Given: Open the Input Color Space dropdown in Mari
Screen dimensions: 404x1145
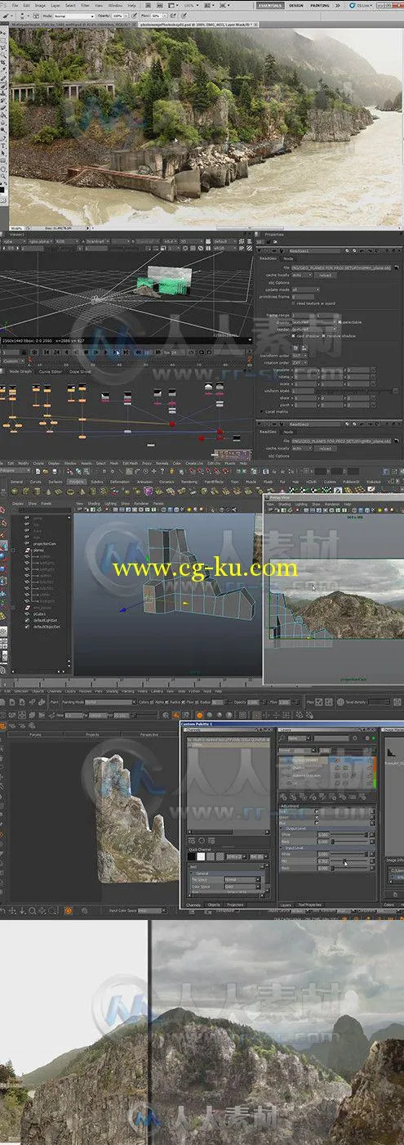Looking at the screenshot, I should click(151, 910).
